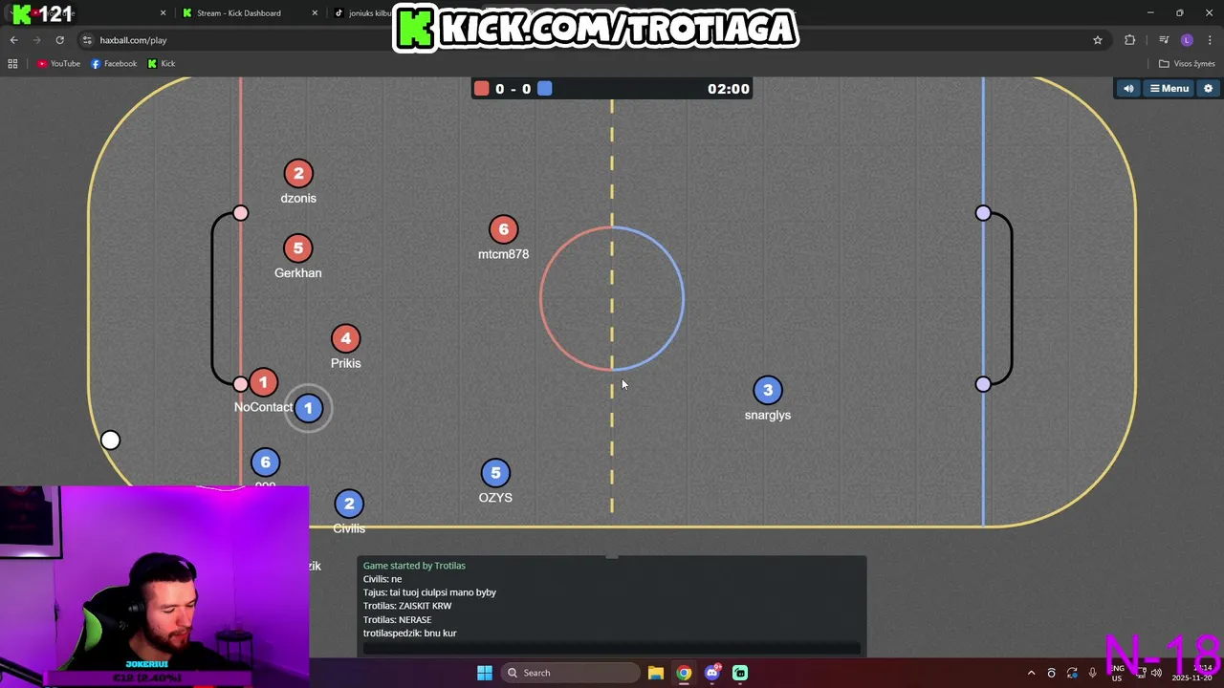Click chat line 'Game started by Trotilas'

pyautogui.click(x=414, y=566)
